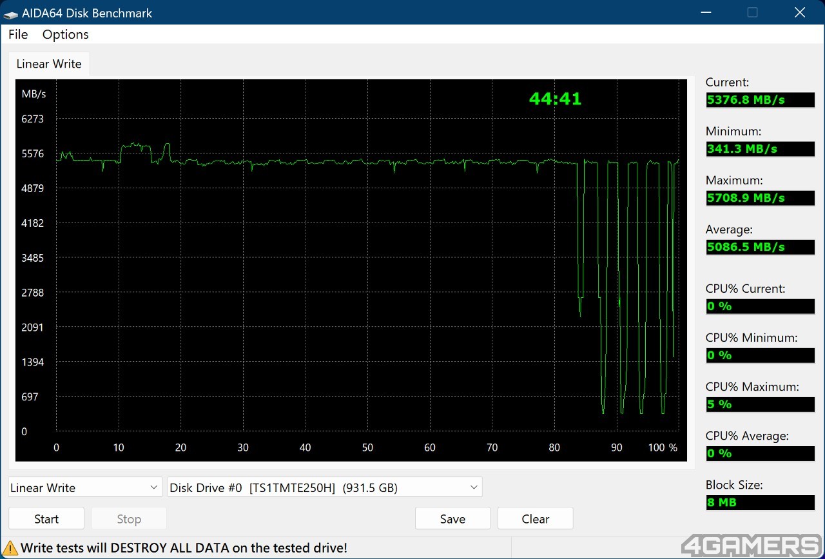825x559 pixels.
Task: Select the Linear Write tab
Action: [x=49, y=64]
